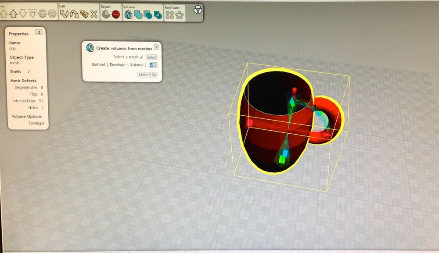The height and width of the screenshot is (253, 439).
Task: Click the undo arrow in Edit group
Action: pyautogui.click(x=65, y=14)
